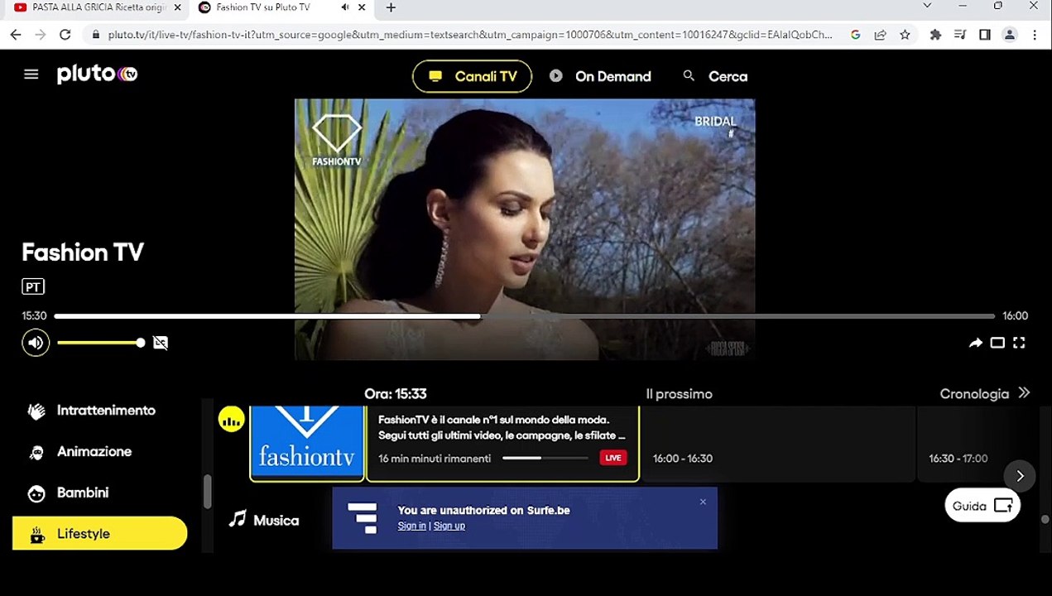Share the Fashion TV channel
1052x596 pixels.
(x=976, y=343)
